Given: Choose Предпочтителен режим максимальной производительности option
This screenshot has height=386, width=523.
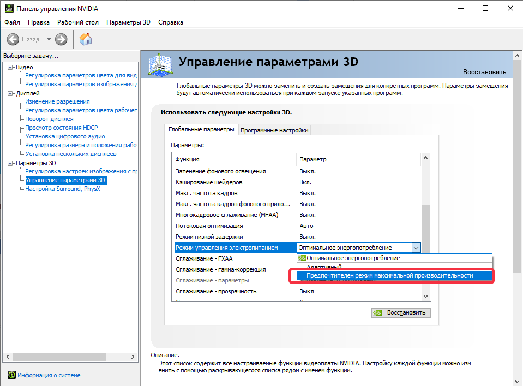Looking at the screenshot, I should (x=395, y=276).
